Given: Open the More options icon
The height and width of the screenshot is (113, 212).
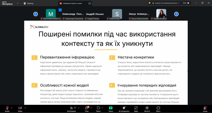Looking at the screenshot, I should (x=158, y=108).
